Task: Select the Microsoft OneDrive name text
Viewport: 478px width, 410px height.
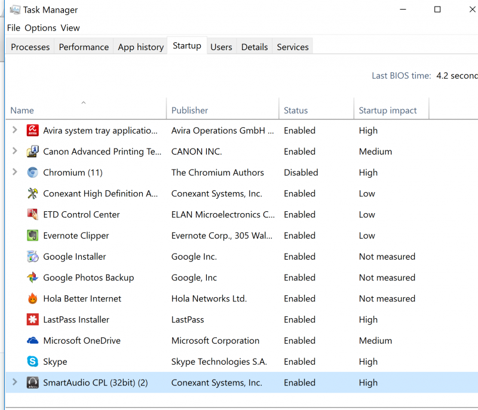Action: pos(82,341)
